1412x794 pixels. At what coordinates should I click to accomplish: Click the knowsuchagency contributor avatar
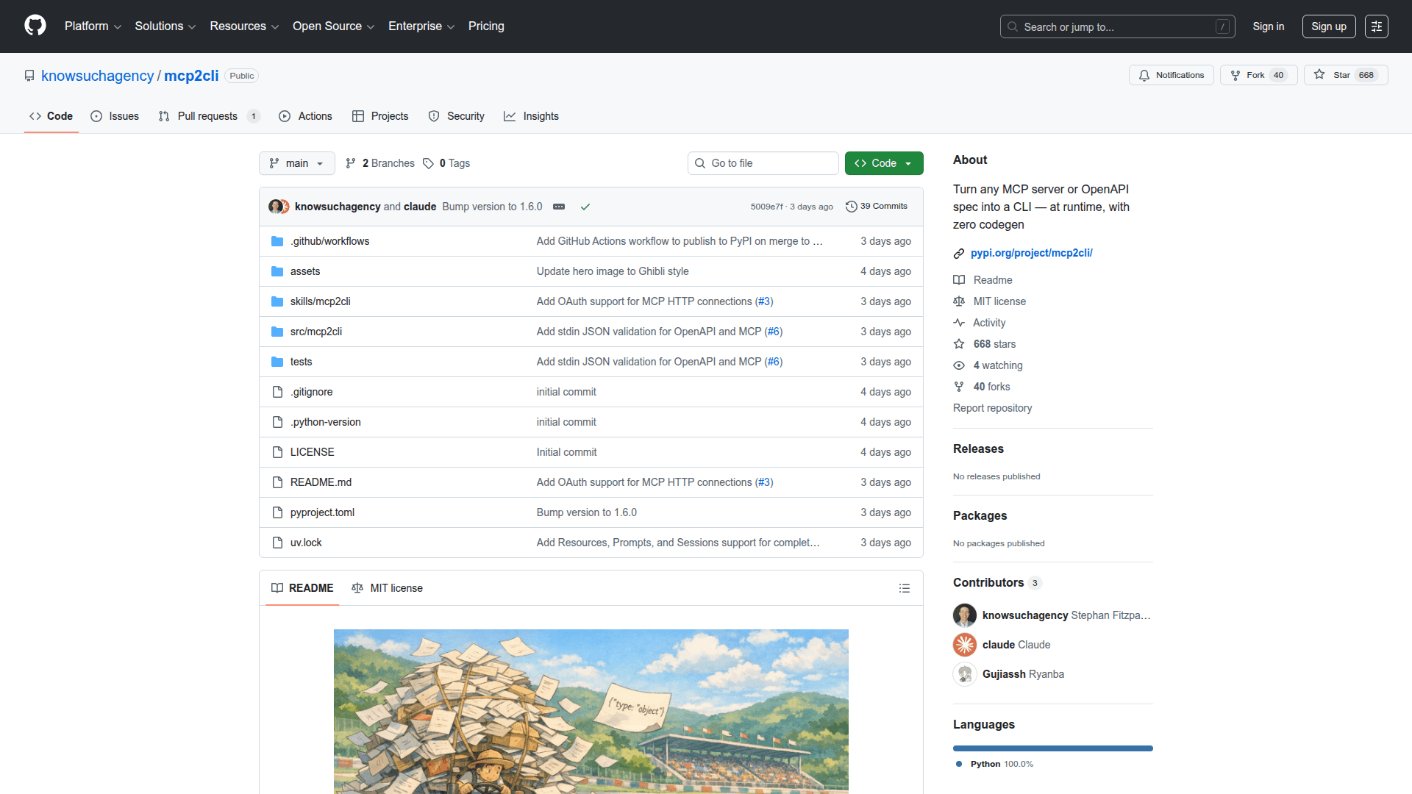(965, 615)
